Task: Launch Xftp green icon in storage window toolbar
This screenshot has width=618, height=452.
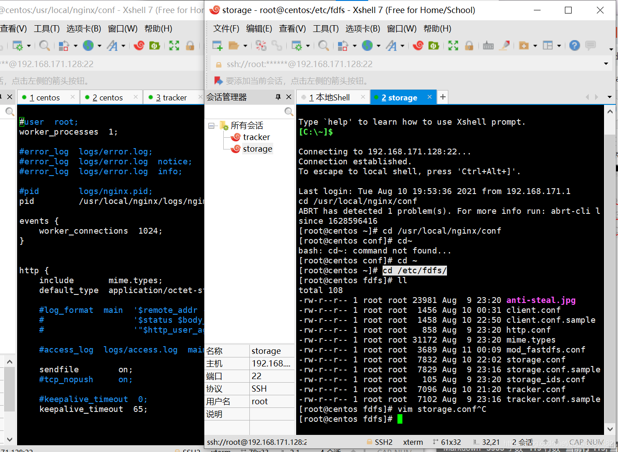Action: 433,45
